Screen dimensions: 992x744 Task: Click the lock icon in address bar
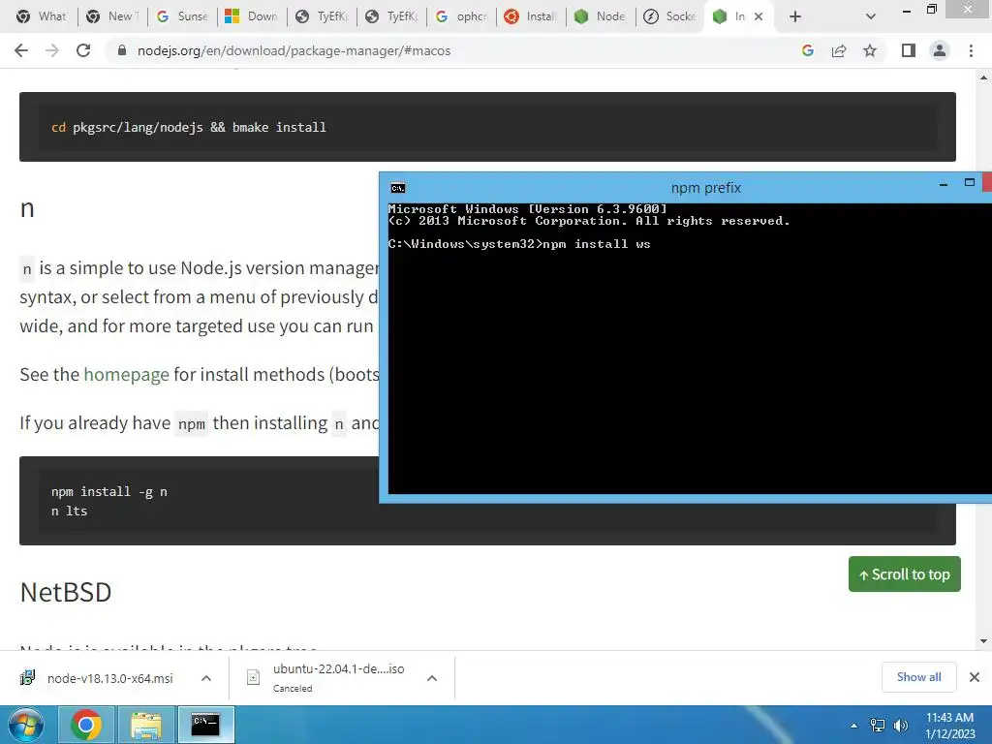click(x=122, y=50)
